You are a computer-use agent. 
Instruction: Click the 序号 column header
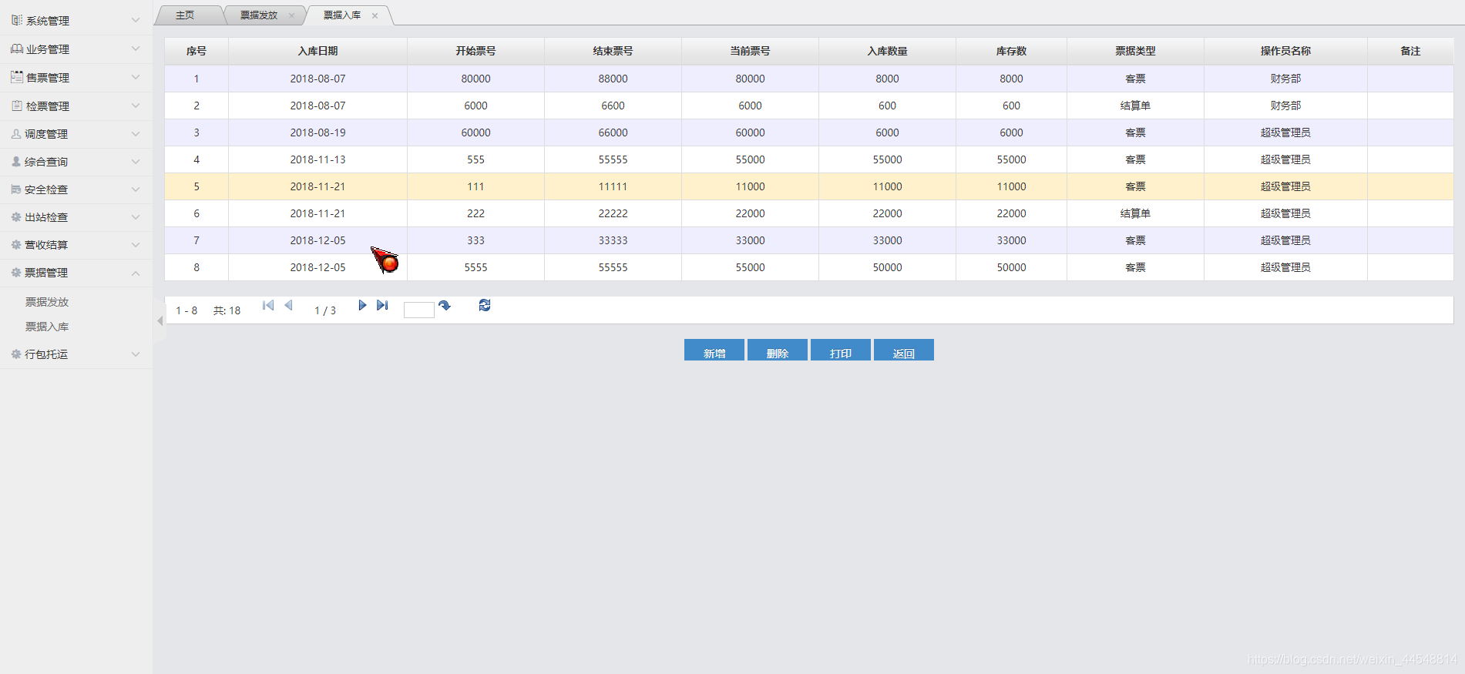pos(197,51)
